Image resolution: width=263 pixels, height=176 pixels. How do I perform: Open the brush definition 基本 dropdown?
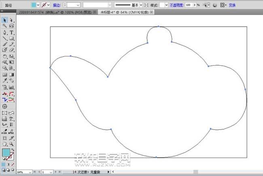pyautogui.click(x=141, y=5)
